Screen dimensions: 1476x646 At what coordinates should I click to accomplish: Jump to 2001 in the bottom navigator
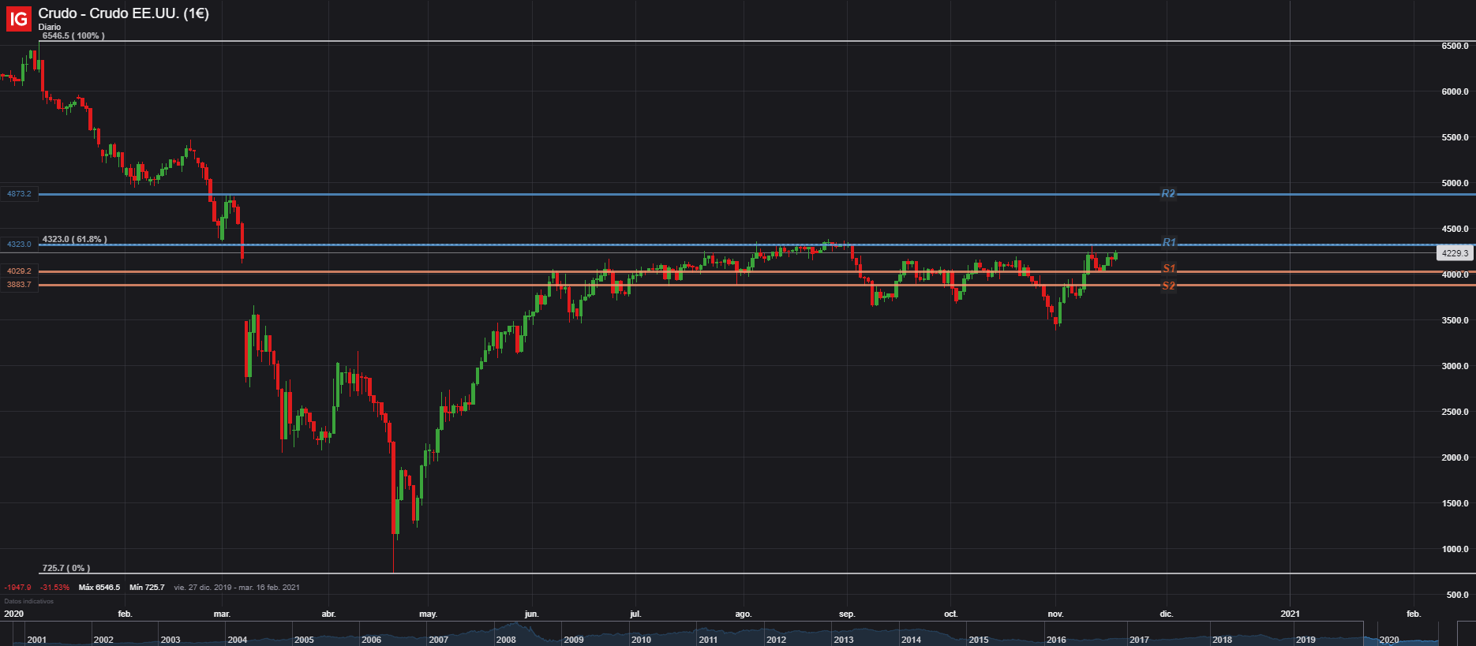pyautogui.click(x=36, y=640)
